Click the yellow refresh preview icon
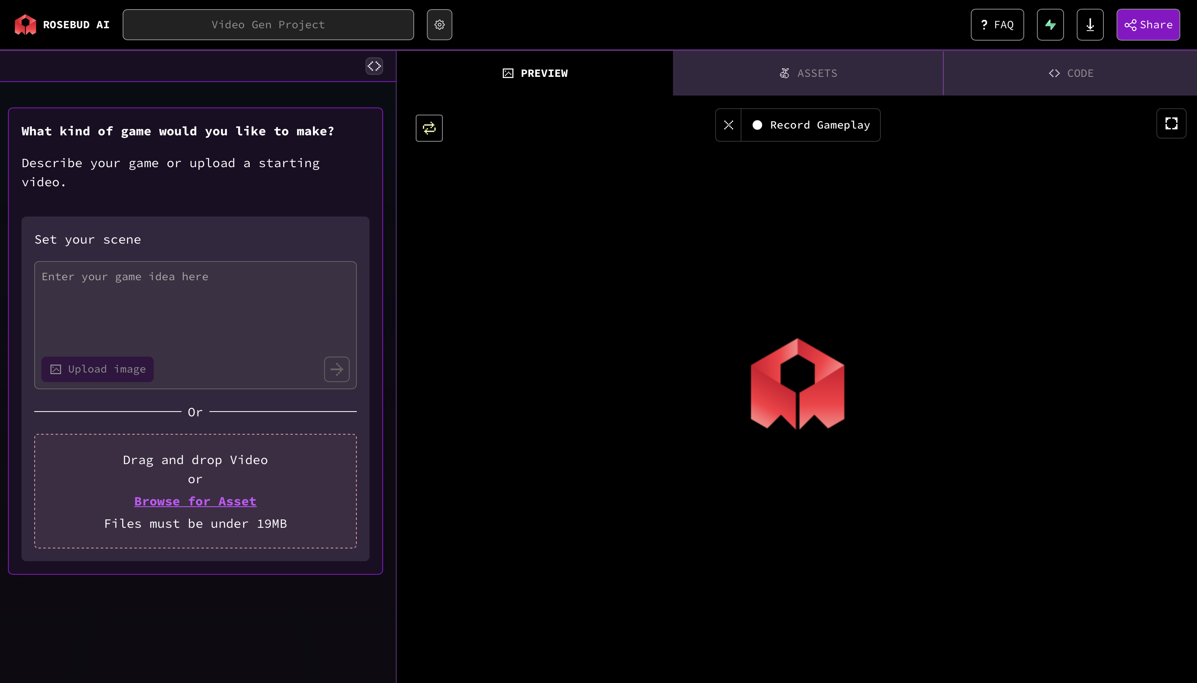The height and width of the screenshot is (683, 1197). [429, 128]
